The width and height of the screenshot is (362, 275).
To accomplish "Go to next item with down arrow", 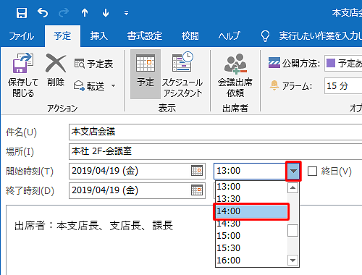I will tap(106, 12).
